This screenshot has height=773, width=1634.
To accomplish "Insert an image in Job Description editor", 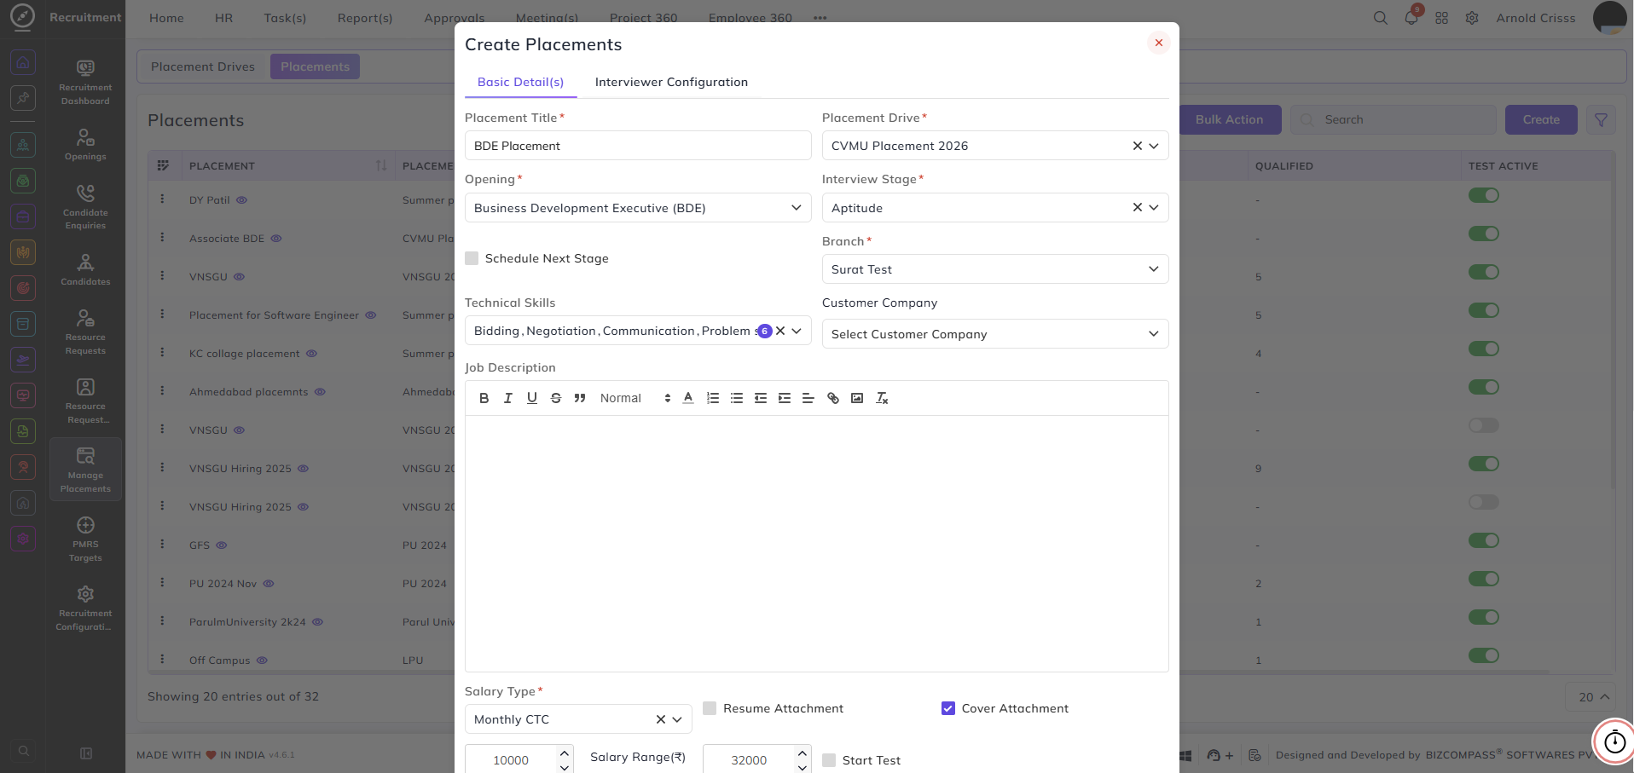I will pos(857,398).
